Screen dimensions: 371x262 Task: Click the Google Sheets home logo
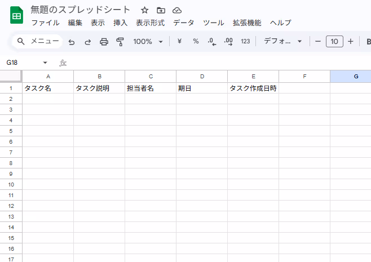(16, 15)
